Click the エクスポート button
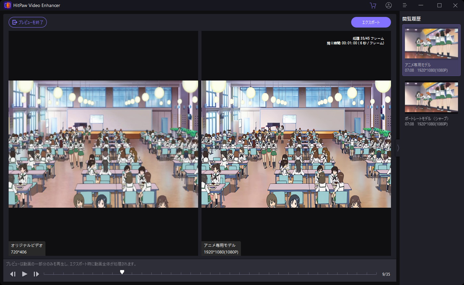 pos(371,22)
